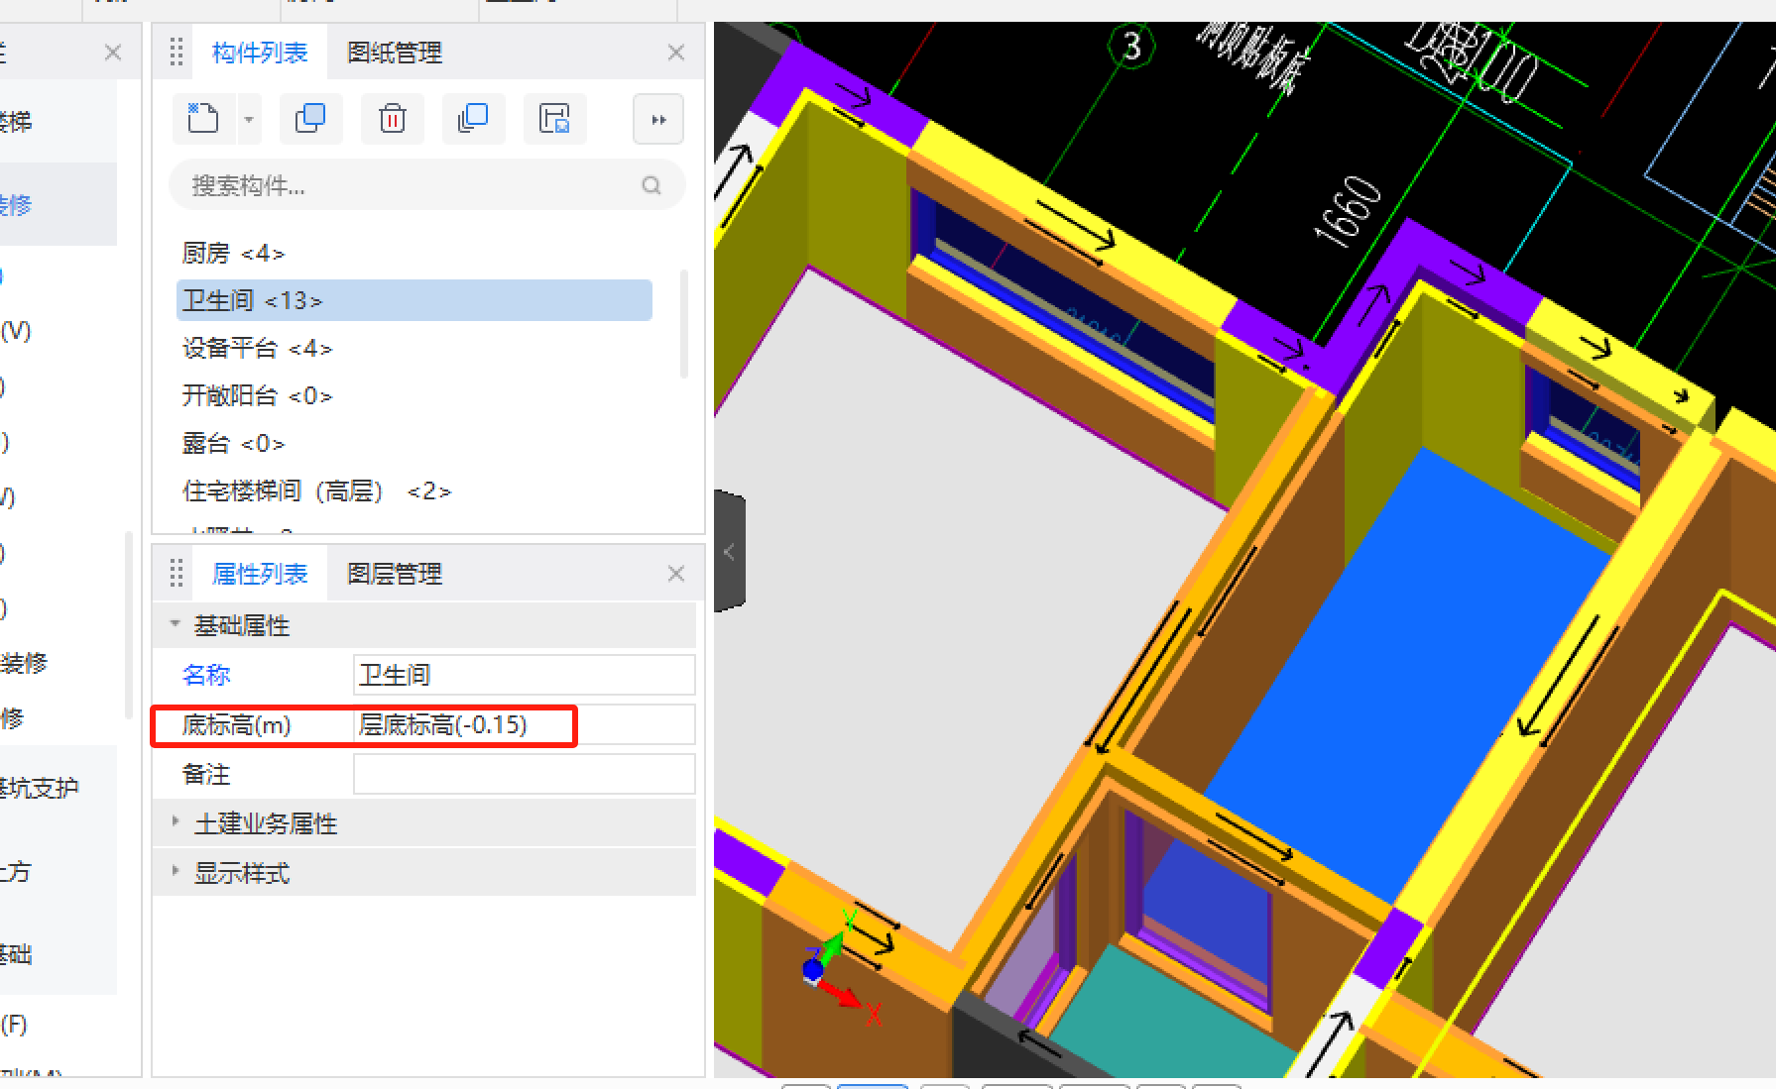Focus the 搜索构件 search field
This screenshot has width=1776, height=1089.
click(x=426, y=185)
